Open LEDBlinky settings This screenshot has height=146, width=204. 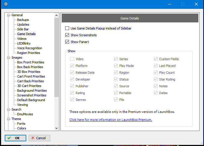pos(24,43)
